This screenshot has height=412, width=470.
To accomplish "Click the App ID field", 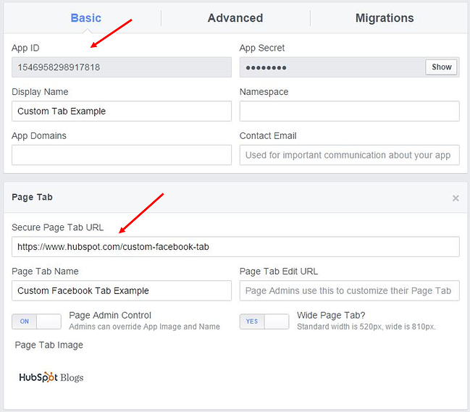I will click(121, 67).
